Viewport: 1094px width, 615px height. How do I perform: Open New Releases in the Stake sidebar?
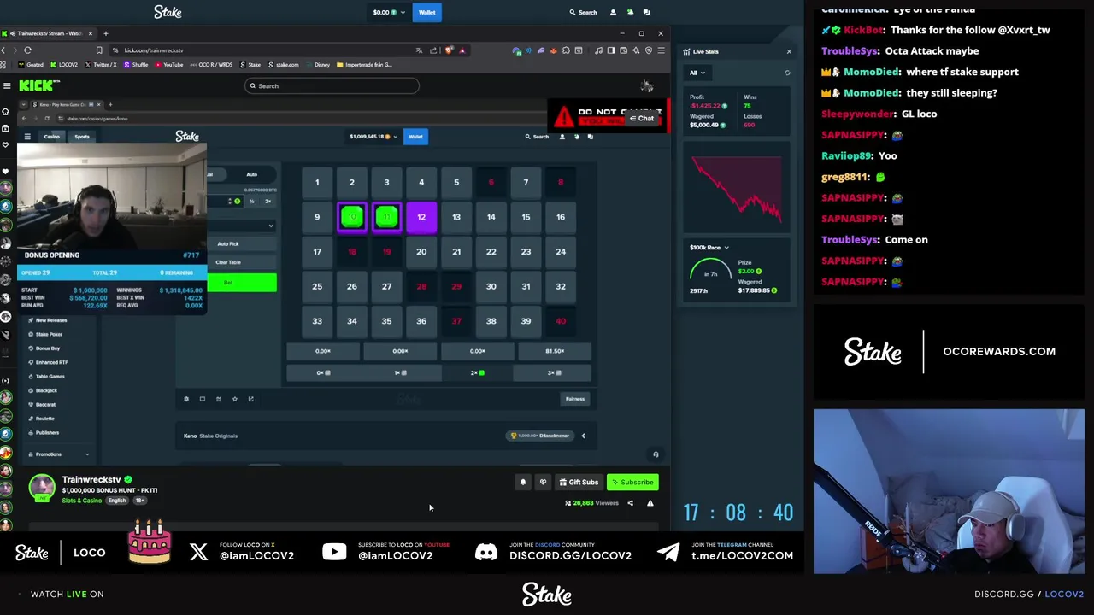(x=50, y=320)
